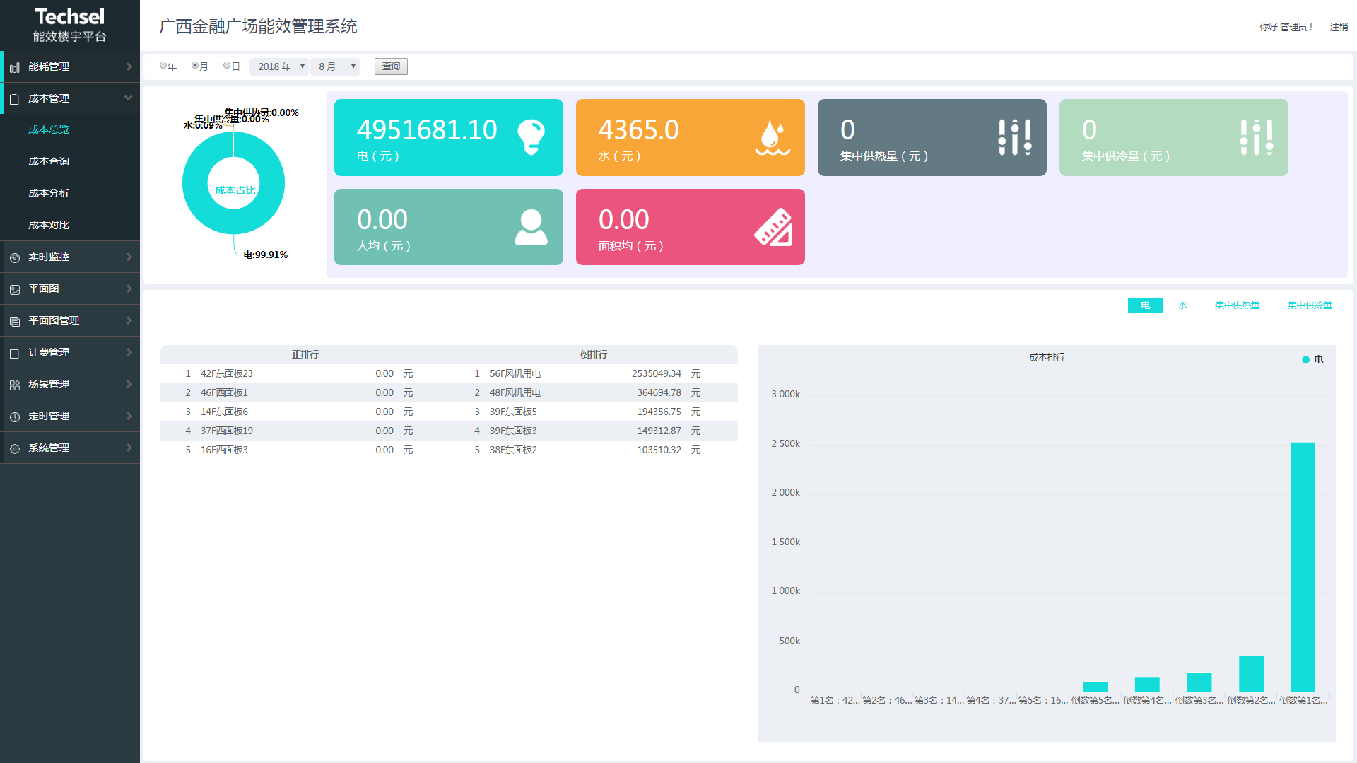Screen dimensions: 1357x763
Task: Open the 成本查询 submenu item
Action: click(49, 161)
